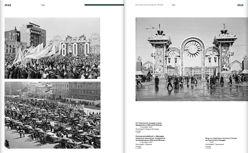Click page number 196
The image size is (248, 153).
click(x=42, y=5)
